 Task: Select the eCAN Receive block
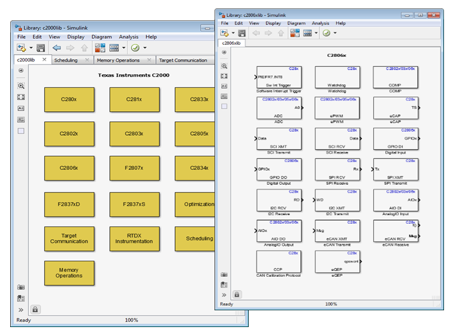(x=396, y=231)
